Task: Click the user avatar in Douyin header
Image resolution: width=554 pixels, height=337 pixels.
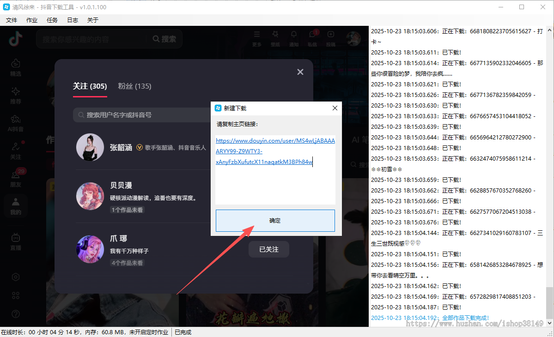Action: click(x=353, y=39)
